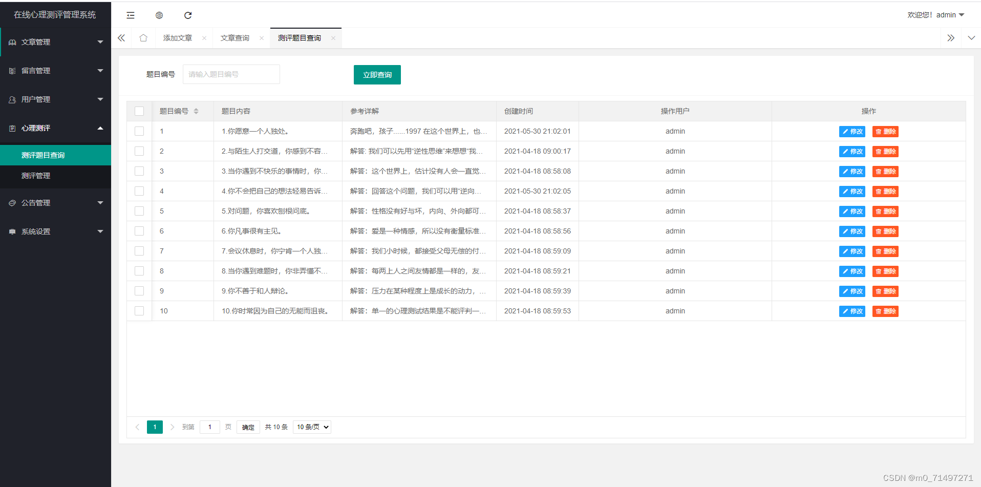Click the 公告管理 sidebar icon
Viewport: 981px width, 487px height.
click(x=12, y=202)
